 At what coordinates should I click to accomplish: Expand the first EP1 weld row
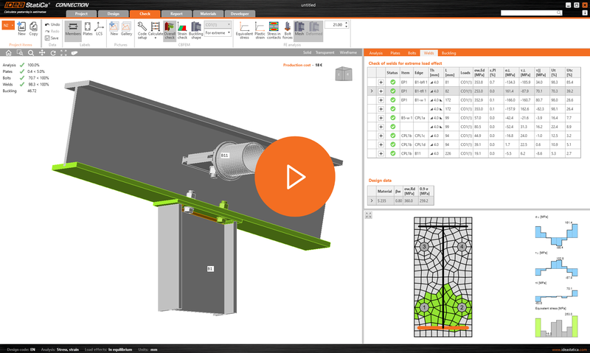381,81
